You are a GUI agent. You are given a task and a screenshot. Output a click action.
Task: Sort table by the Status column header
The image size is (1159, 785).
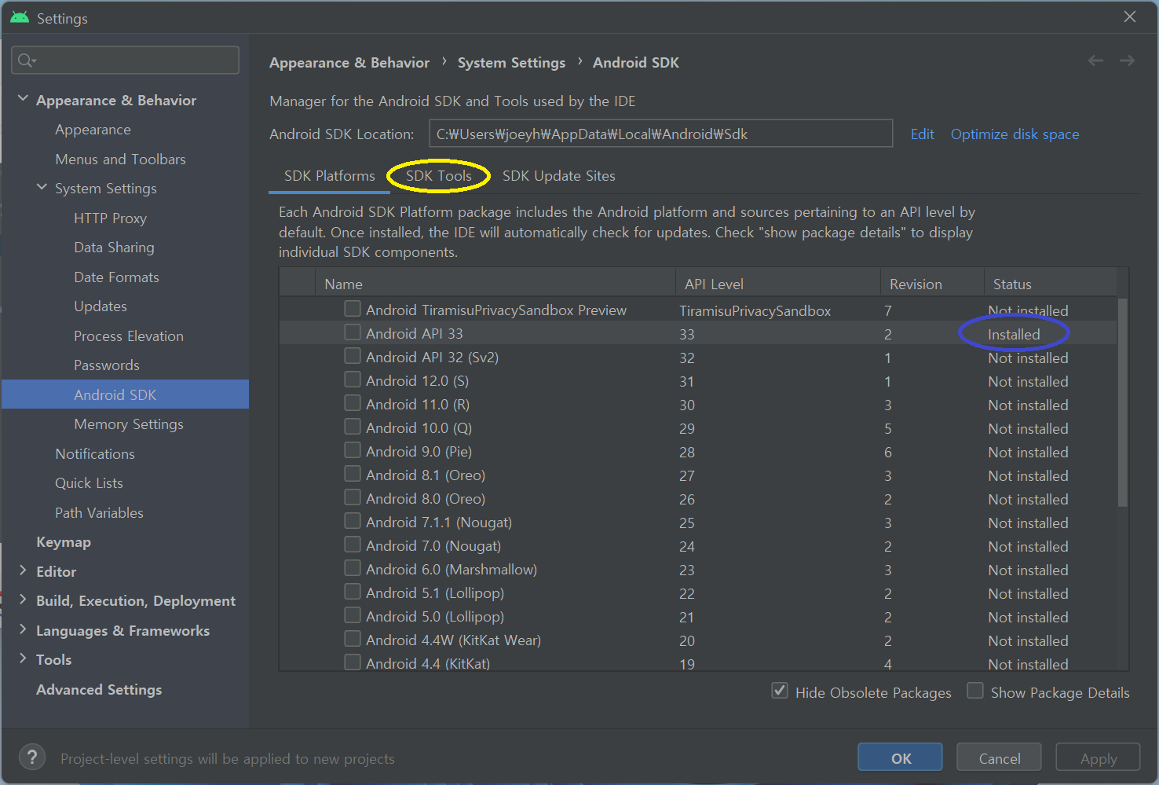tap(1051, 284)
